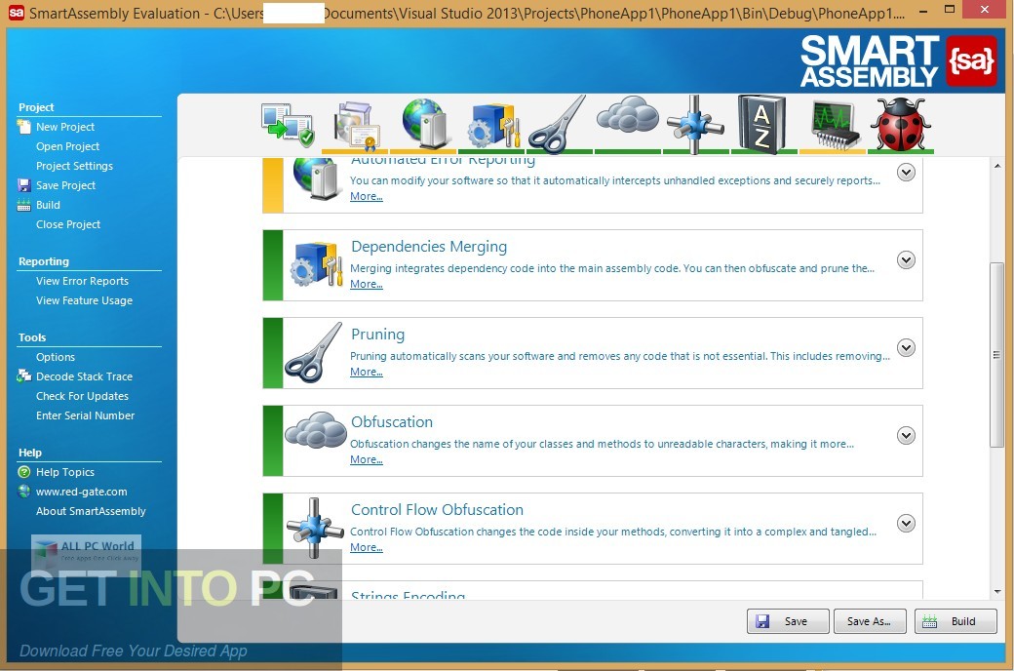Click the New Project page icon in sidebar
Screen dimensions: 1014x671
point(24,126)
